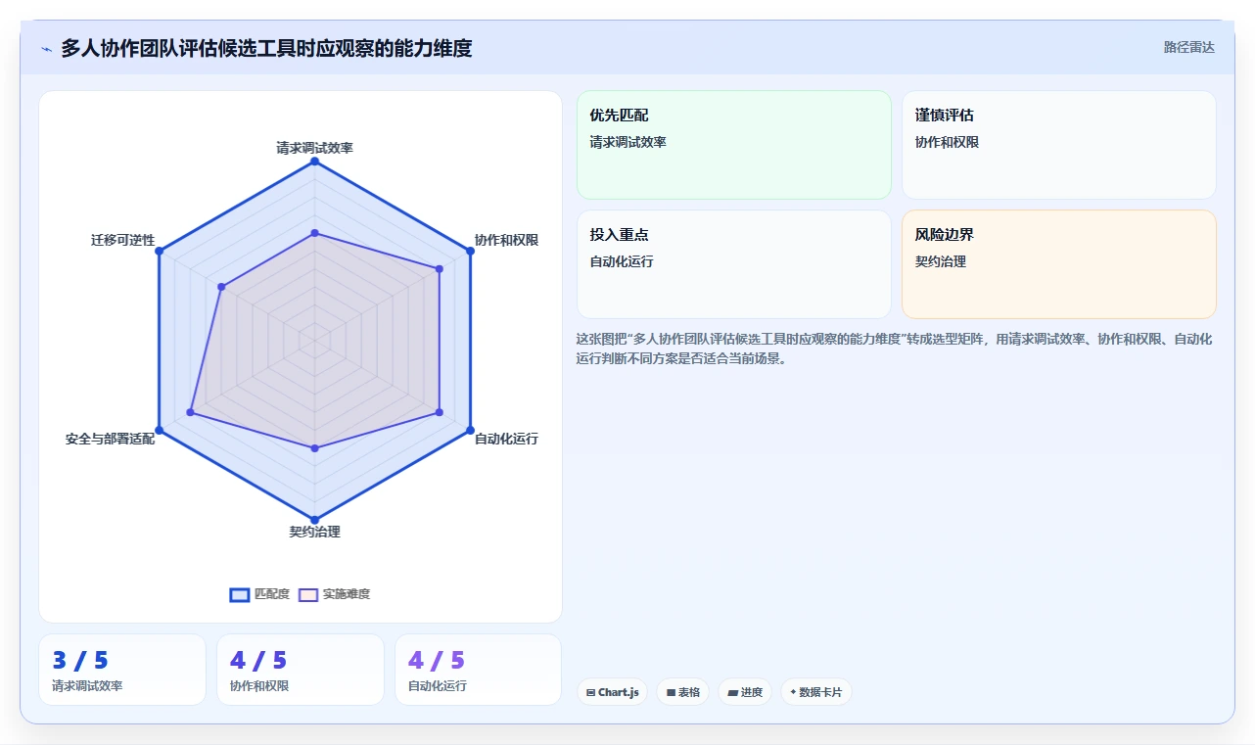Open the 谨慎评估 card

(1059, 145)
